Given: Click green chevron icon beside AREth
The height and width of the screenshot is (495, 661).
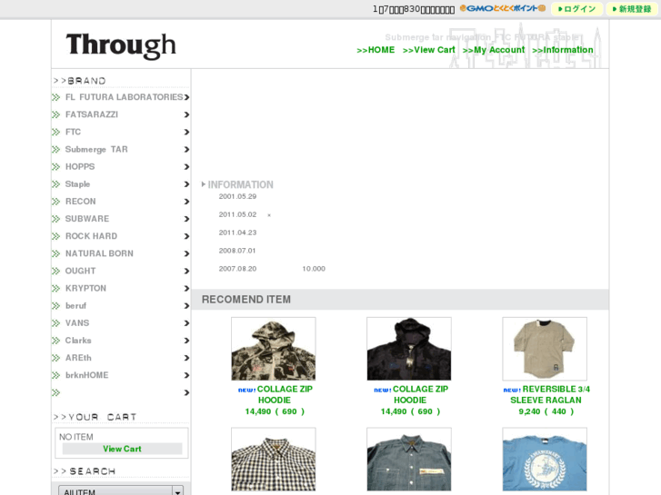Looking at the screenshot, I should 56,358.
